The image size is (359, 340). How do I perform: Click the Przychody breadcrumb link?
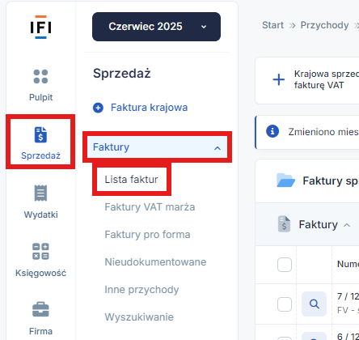tap(324, 25)
